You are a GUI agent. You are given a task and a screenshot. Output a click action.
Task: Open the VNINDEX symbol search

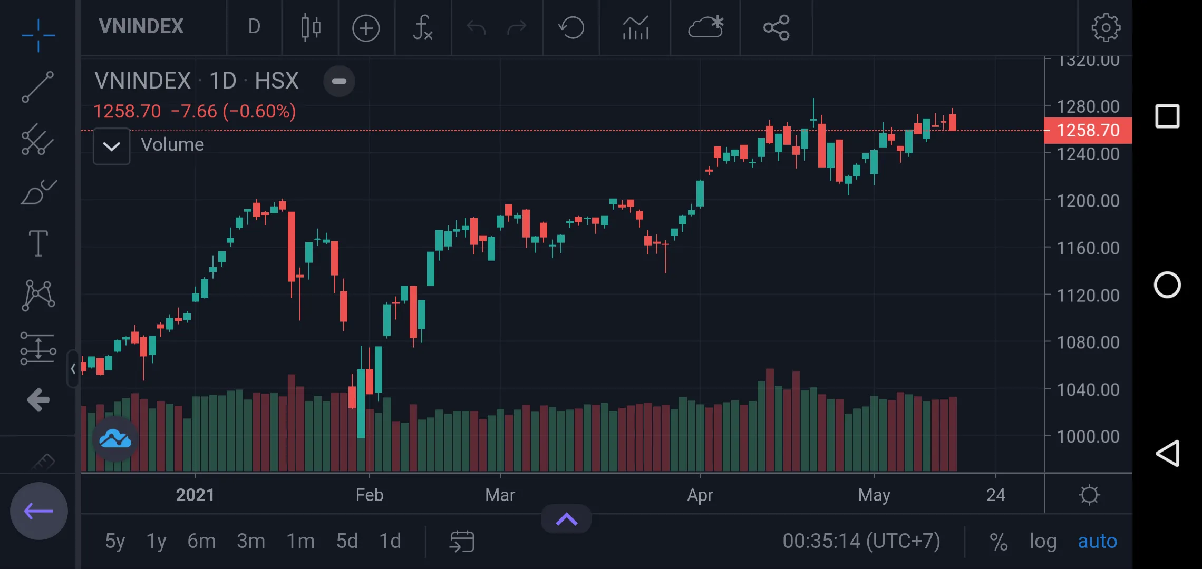click(x=141, y=26)
